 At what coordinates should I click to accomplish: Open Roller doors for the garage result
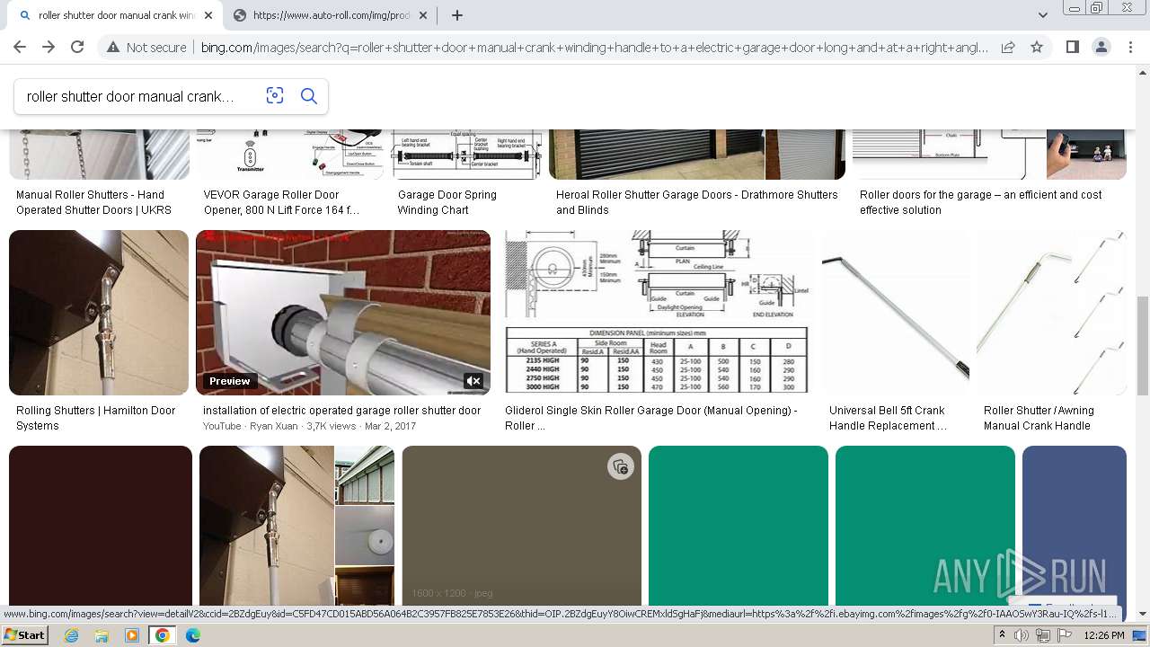980,202
